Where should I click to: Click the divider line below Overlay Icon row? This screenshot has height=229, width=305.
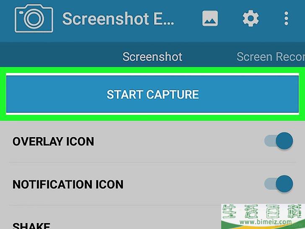(x=152, y=162)
